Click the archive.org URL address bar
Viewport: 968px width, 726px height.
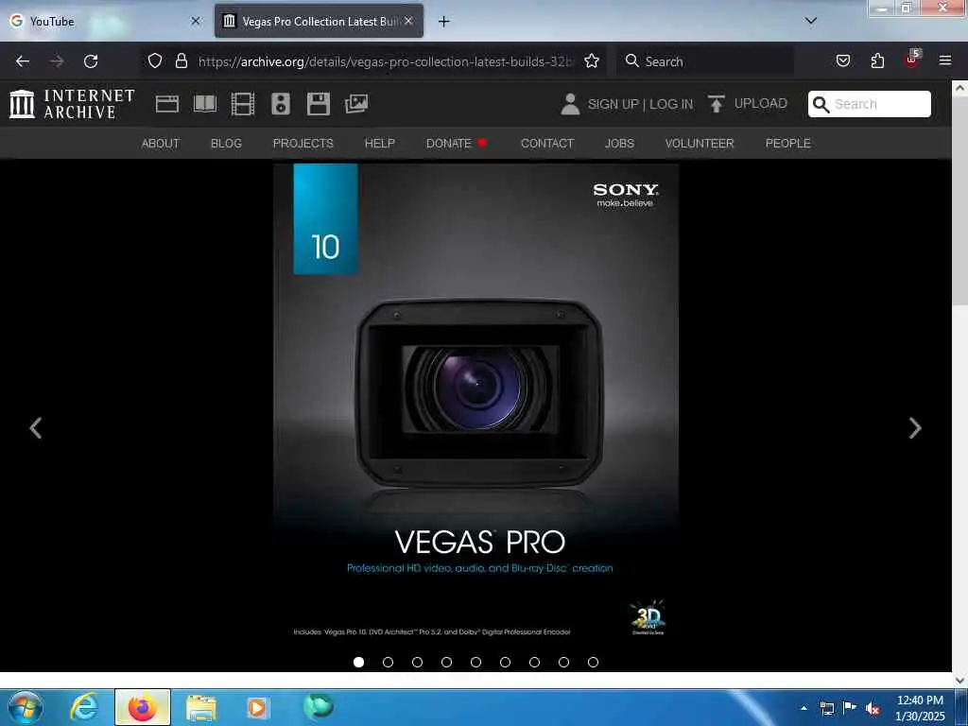pos(386,61)
